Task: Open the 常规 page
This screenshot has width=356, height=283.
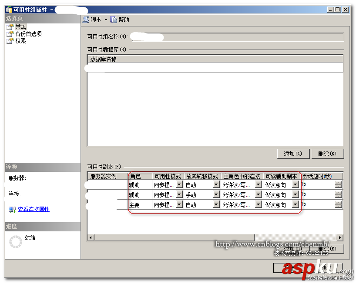Action: 20,27
